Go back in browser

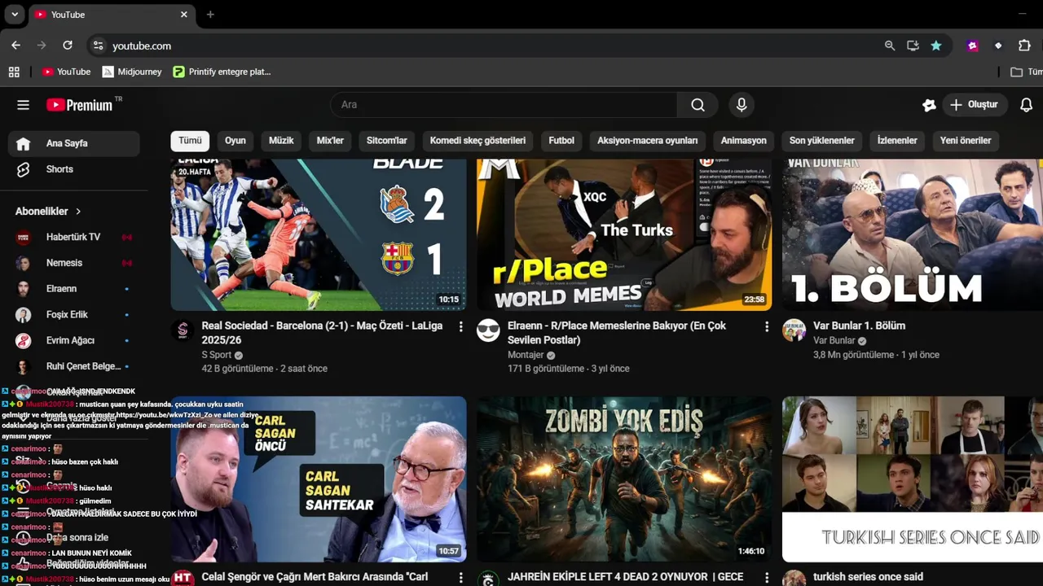click(15, 46)
